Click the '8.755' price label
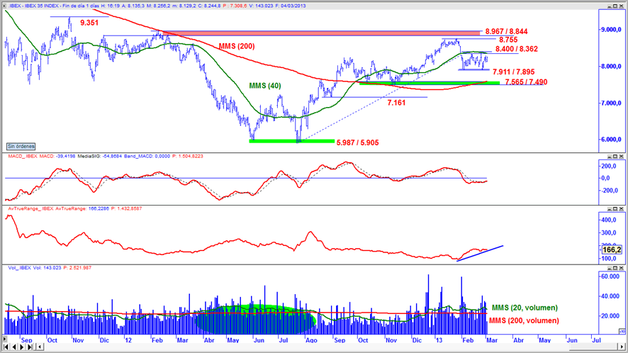The width and height of the screenshot is (628, 353). [x=508, y=40]
